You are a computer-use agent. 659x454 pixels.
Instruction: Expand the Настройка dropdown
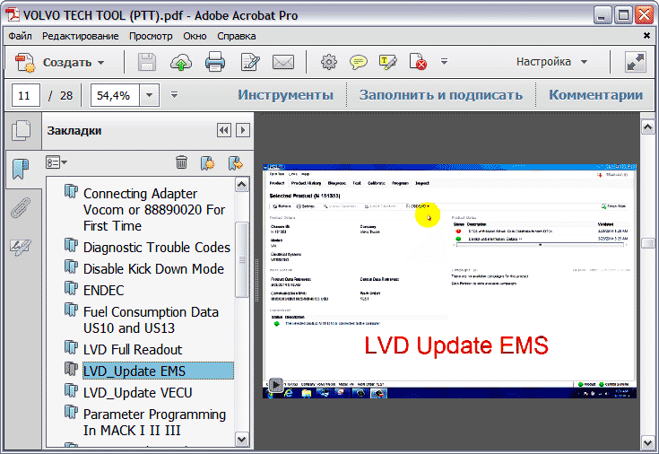[551, 62]
